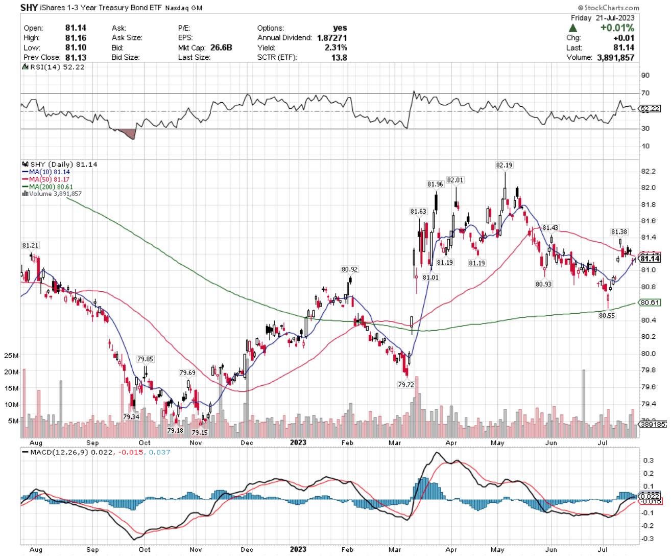Click the iShares 1-3 Year Treasury Bond ETF name

(101, 8)
